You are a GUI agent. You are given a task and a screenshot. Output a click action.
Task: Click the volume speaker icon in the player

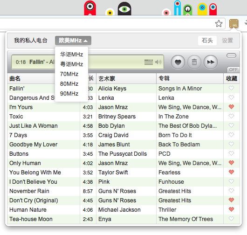click(x=158, y=62)
